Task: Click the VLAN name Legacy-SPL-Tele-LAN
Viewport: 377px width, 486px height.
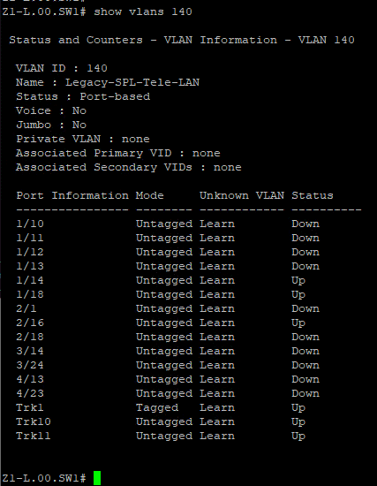Action: coord(132,83)
